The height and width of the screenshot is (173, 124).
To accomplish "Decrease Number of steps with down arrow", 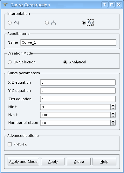I will pos(113,124).
